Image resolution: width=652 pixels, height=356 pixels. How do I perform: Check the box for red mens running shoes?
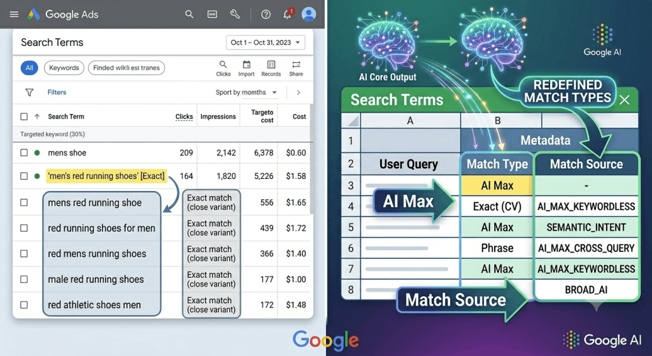click(x=24, y=253)
